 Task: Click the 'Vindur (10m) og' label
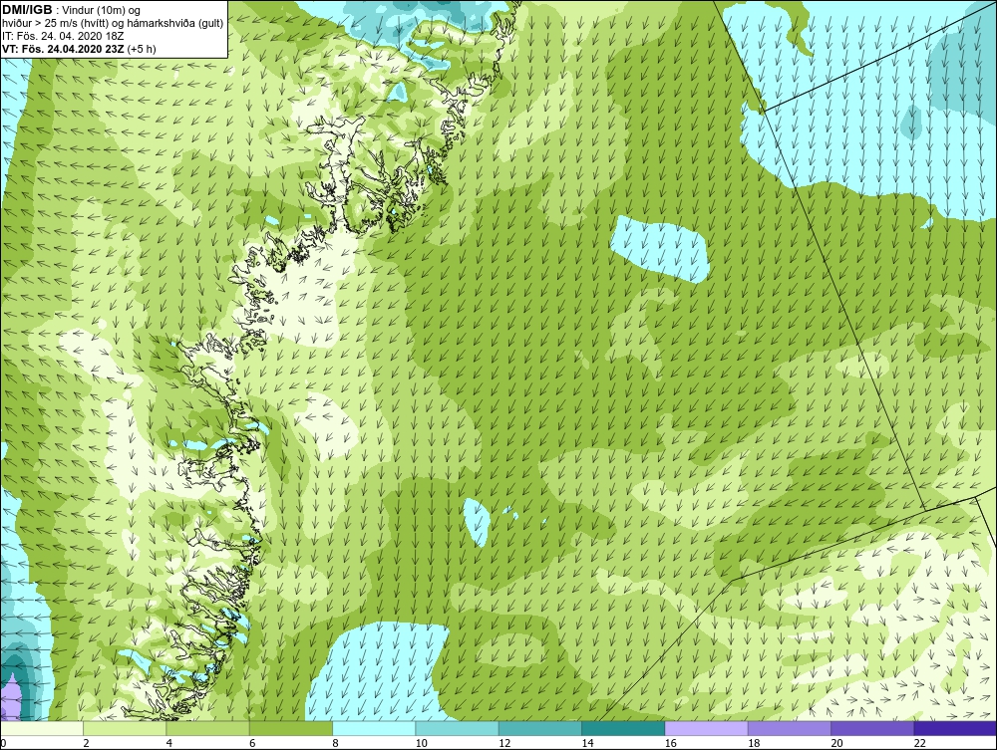103,11
